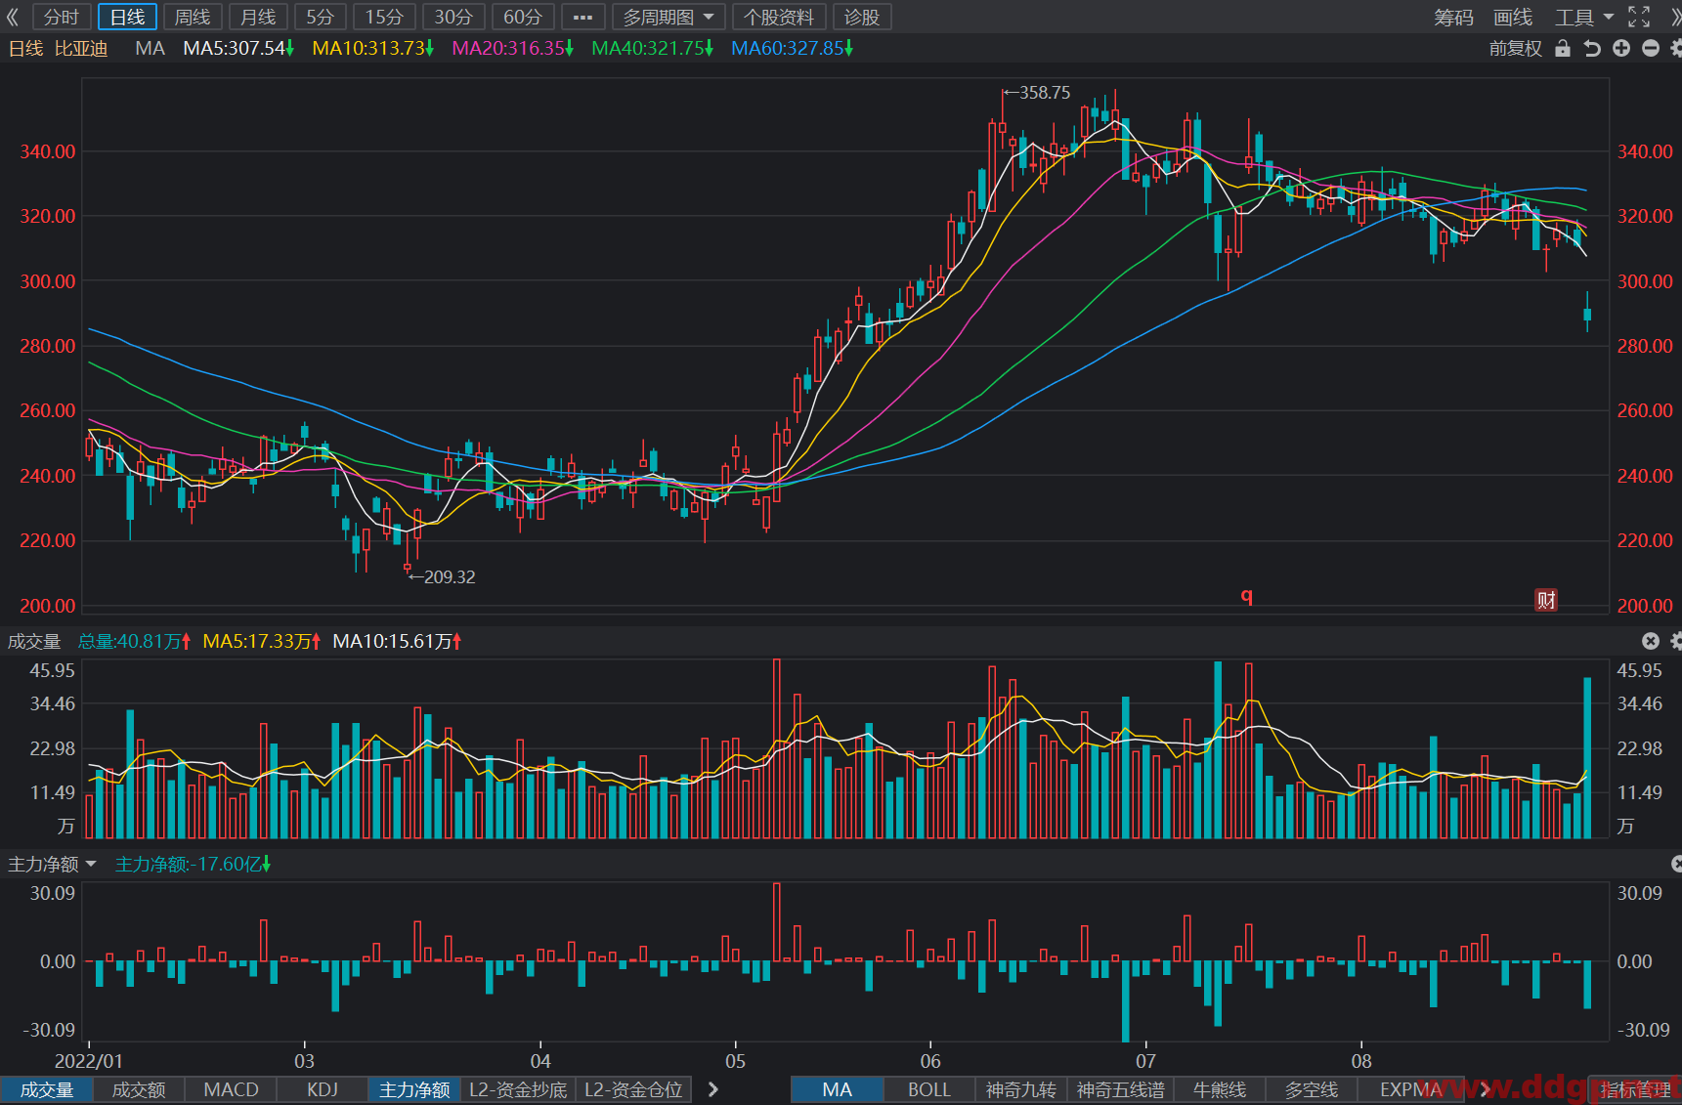
Task: Click the lock icon beside 前复权
Action: 1563,48
